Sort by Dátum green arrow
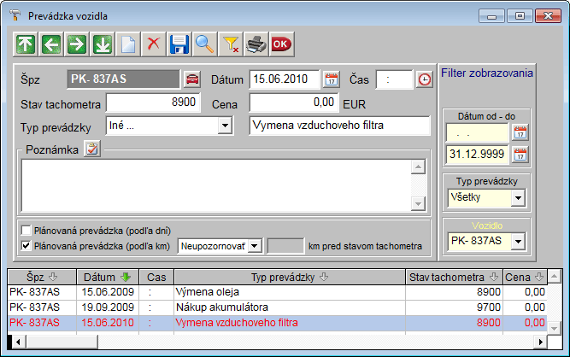 pyautogui.click(x=126, y=277)
